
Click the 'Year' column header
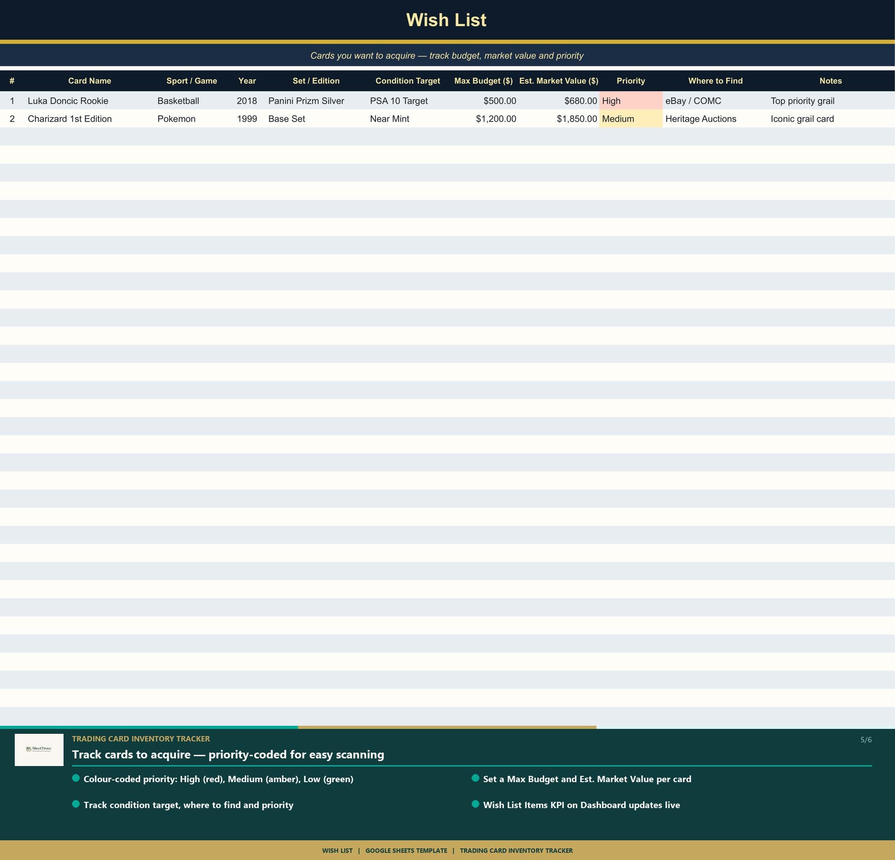coord(247,81)
